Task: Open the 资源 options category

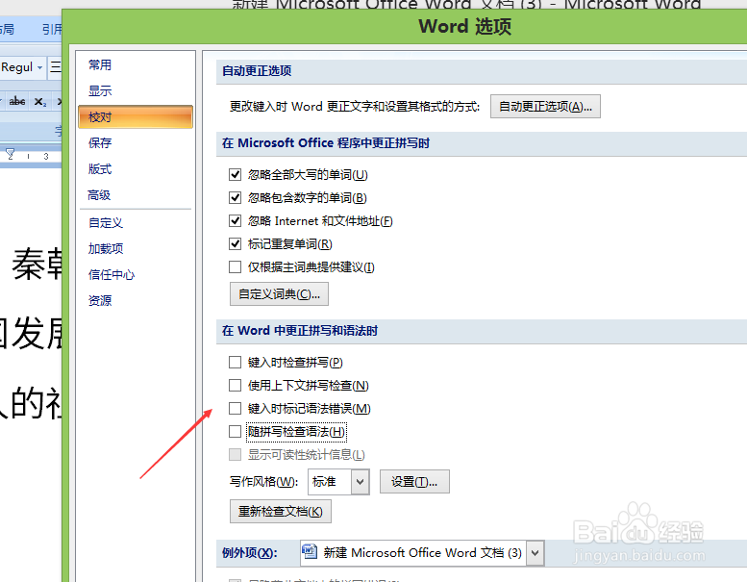Action: 100,300
